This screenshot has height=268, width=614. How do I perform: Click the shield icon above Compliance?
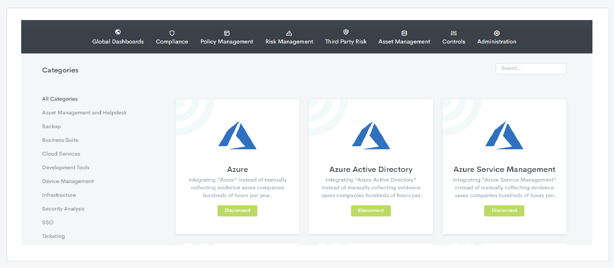coord(172,33)
